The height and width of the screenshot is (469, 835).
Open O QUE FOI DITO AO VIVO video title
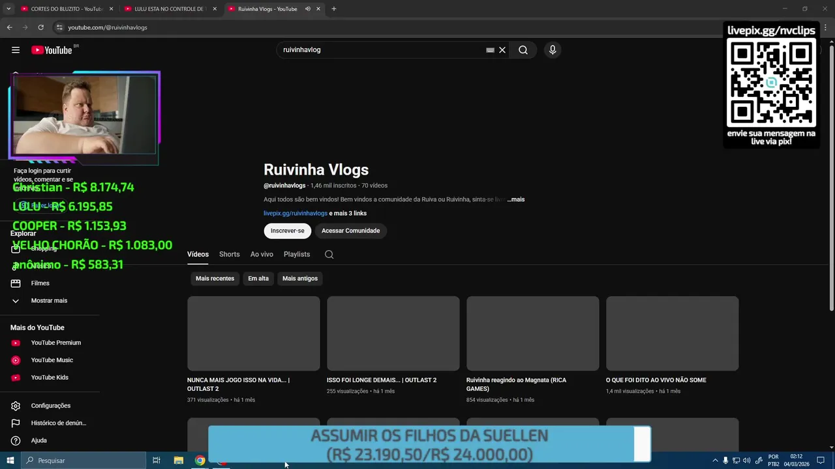click(656, 380)
